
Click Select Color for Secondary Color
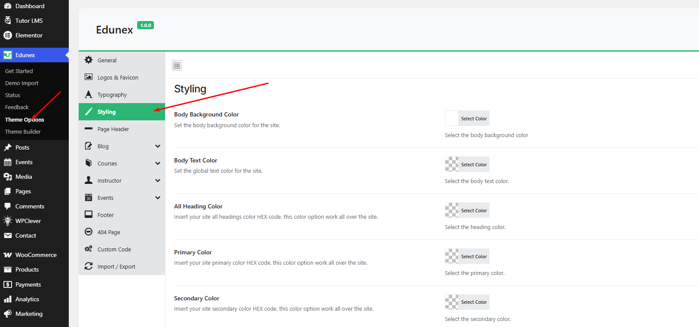(474, 302)
